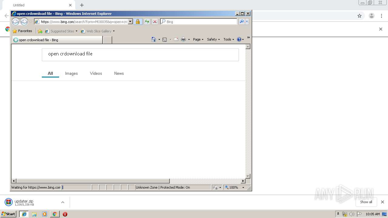This screenshot has width=388, height=218.
Task: Open Chrome three-dot menu
Action: [x=382, y=16]
